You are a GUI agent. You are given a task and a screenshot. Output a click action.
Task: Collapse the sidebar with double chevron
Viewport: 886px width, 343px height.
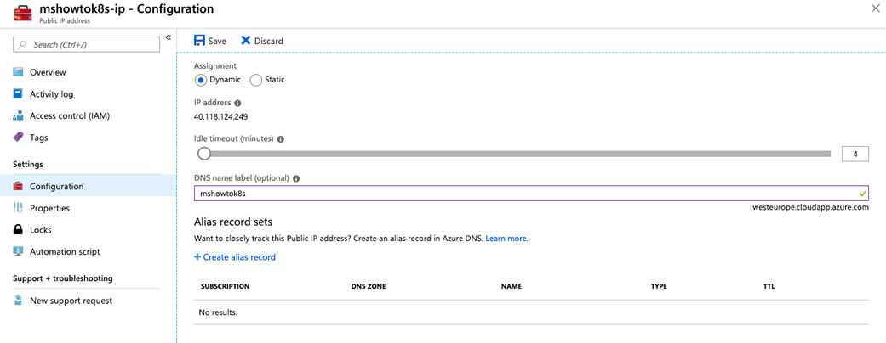pyautogui.click(x=168, y=37)
